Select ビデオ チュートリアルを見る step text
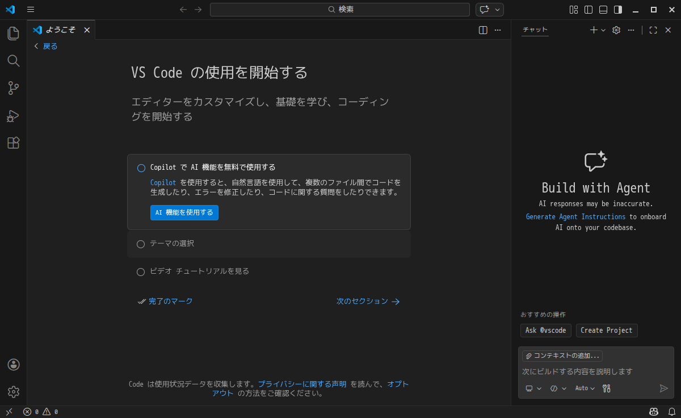Screen dimensions: 681x418 coord(199,271)
